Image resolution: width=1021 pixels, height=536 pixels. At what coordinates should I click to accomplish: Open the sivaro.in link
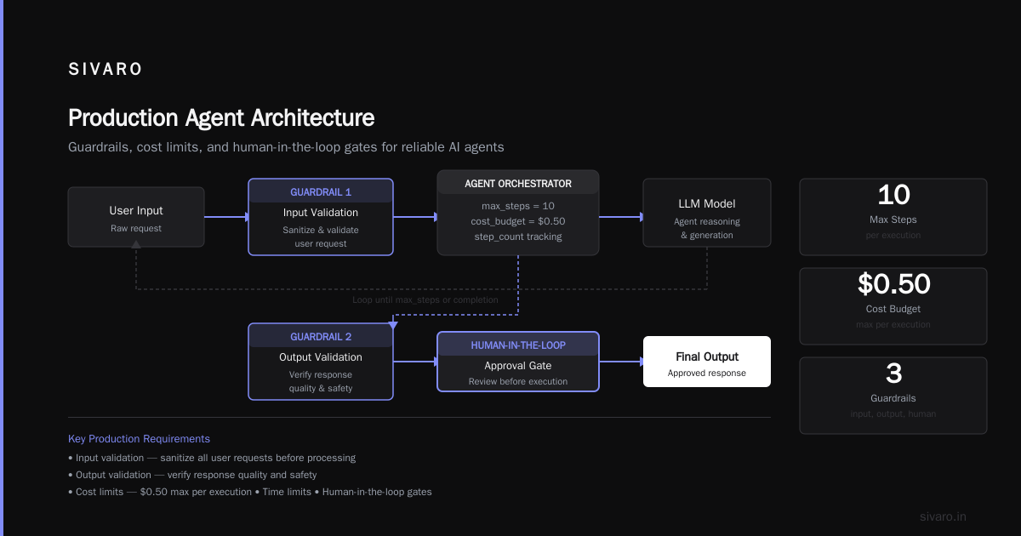tap(944, 516)
